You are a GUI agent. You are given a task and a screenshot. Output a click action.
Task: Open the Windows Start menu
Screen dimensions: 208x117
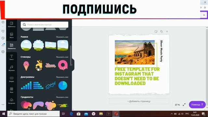pyautogui.click(x=4, y=114)
